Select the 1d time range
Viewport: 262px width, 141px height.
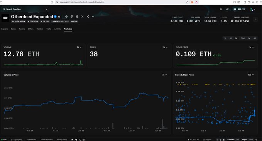tap(231, 38)
